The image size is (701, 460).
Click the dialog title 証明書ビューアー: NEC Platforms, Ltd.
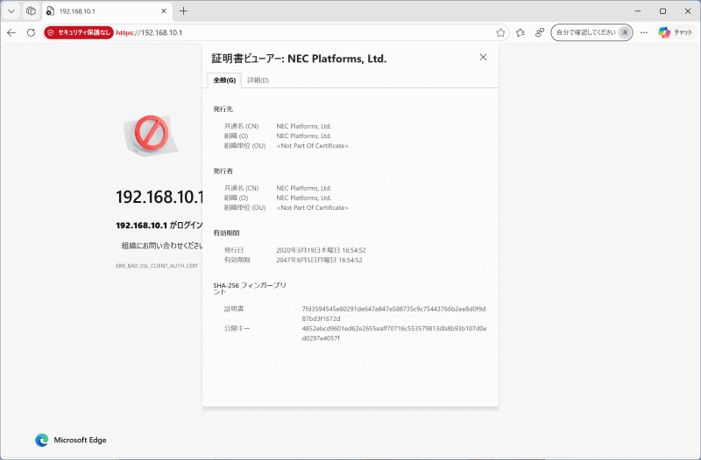(x=299, y=59)
